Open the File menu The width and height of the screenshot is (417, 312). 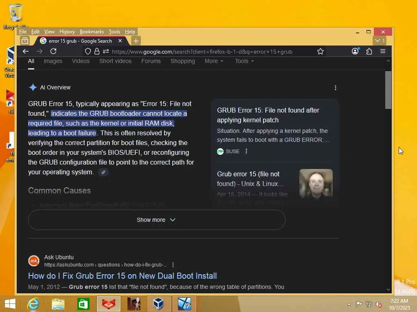(23, 32)
